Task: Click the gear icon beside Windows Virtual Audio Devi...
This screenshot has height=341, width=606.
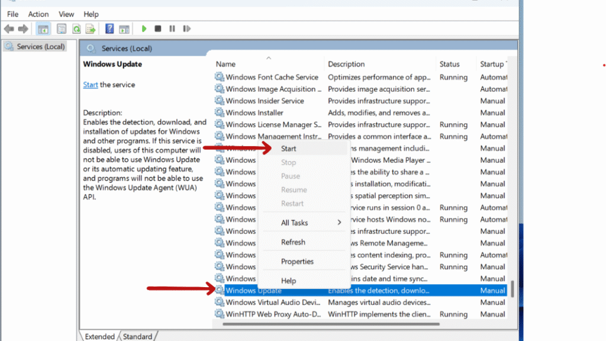Action: (x=219, y=302)
